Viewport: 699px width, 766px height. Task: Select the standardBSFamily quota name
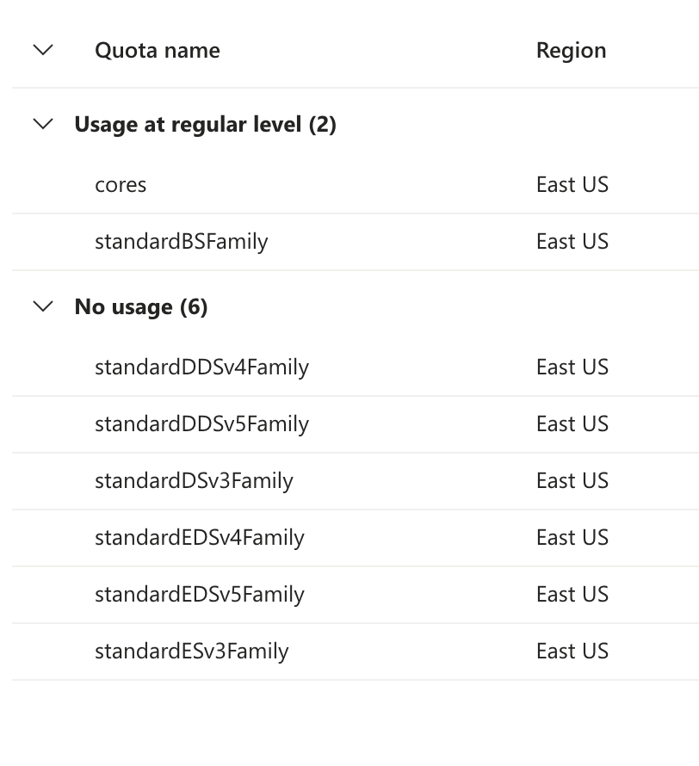pyautogui.click(x=181, y=242)
